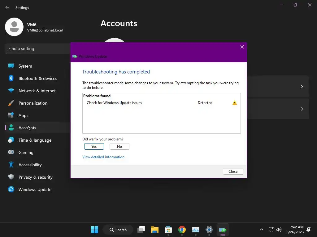This screenshot has width=317, height=237.
Task: Open the Windows Start menu
Action: click(94, 230)
